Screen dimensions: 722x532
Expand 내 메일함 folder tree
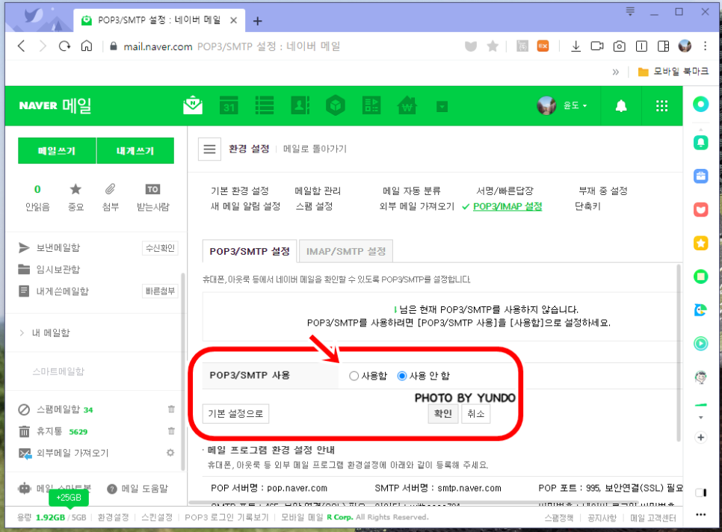(22, 332)
